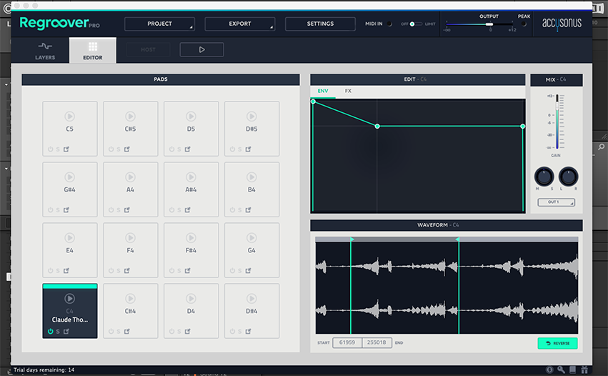Select the ENV tab in Edit panel
The height and width of the screenshot is (376, 608).
click(x=323, y=91)
